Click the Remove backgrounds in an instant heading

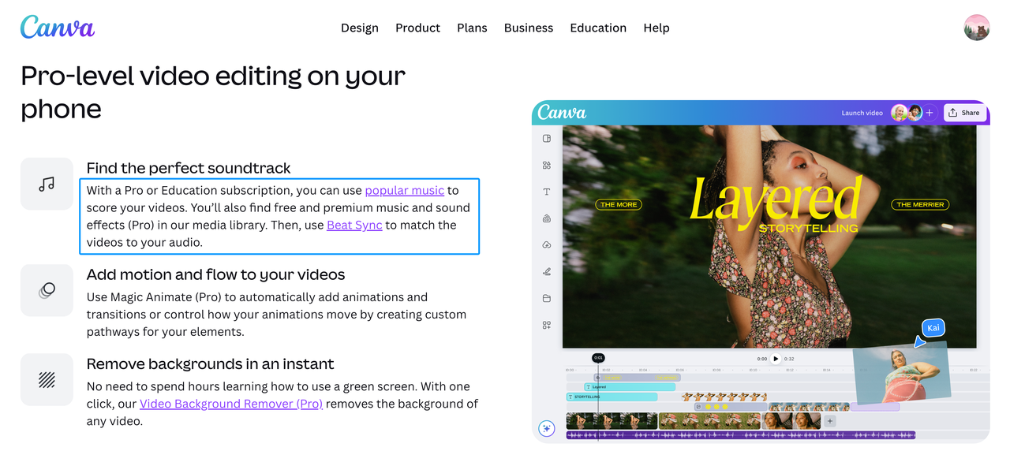[210, 363]
